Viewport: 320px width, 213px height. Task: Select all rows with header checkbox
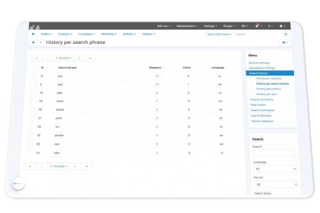point(35,68)
